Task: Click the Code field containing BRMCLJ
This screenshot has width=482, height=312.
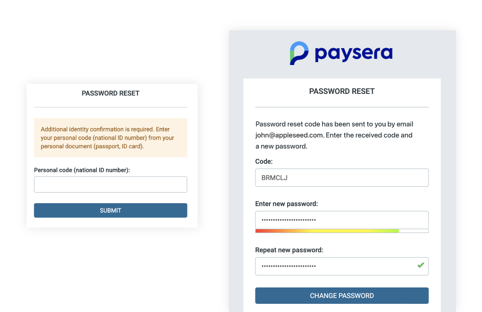Action: click(x=342, y=178)
